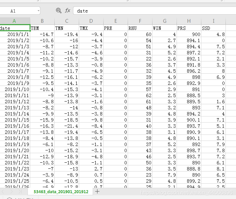Click TEM value -3.9

(x=42, y=175)
